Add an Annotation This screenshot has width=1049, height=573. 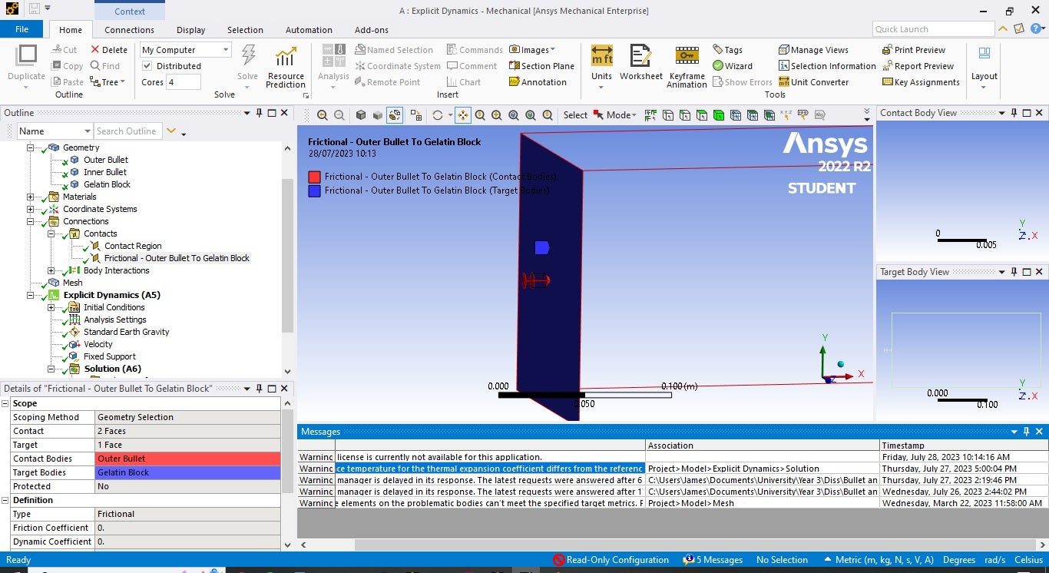538,82
